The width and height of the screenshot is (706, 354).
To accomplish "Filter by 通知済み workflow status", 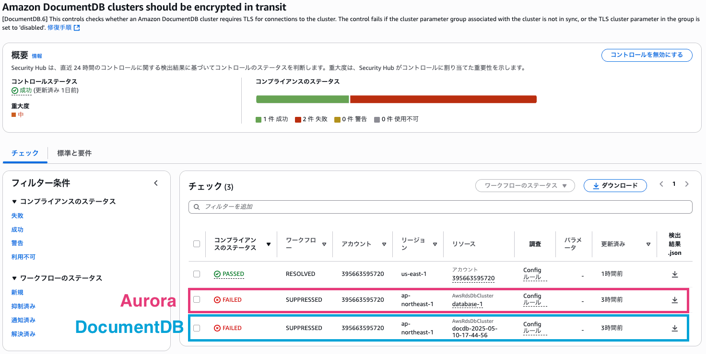I will point(24,320).
